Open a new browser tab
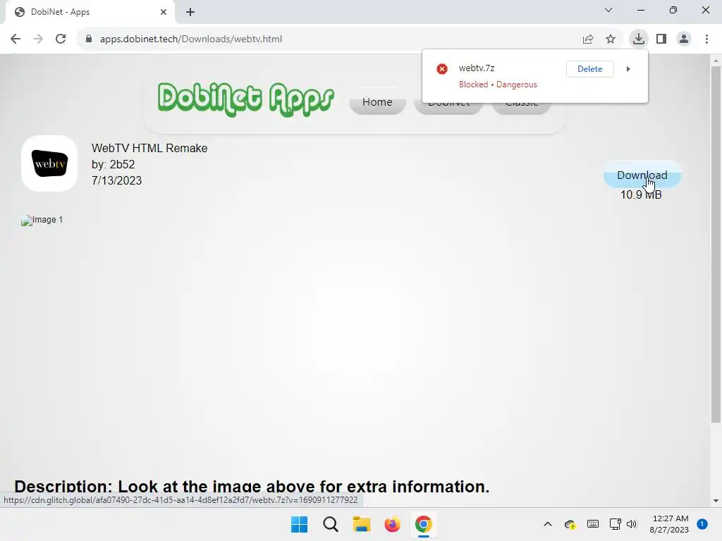The width and height of the screenshot is (722, 541). (190, 12)
